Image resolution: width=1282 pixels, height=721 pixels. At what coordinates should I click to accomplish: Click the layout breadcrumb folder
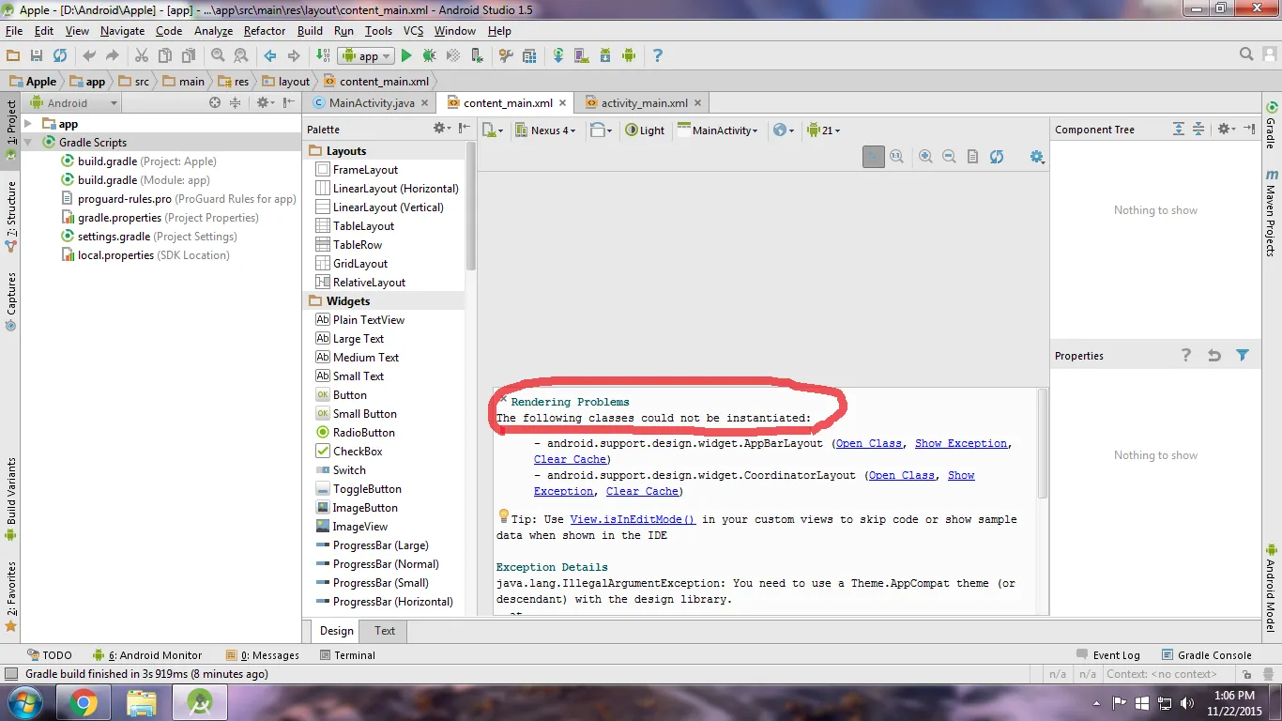coord(286,82)
